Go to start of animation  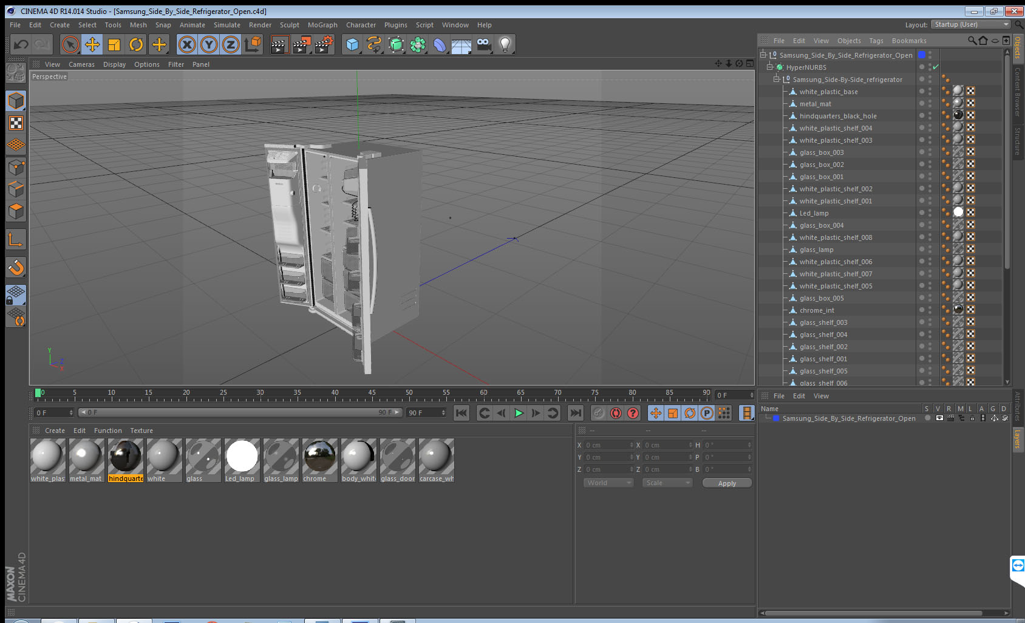tap(461, 413)
